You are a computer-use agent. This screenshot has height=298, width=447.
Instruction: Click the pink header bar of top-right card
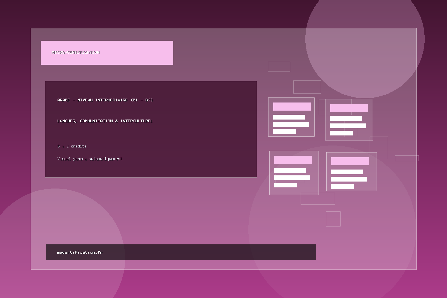349,108
